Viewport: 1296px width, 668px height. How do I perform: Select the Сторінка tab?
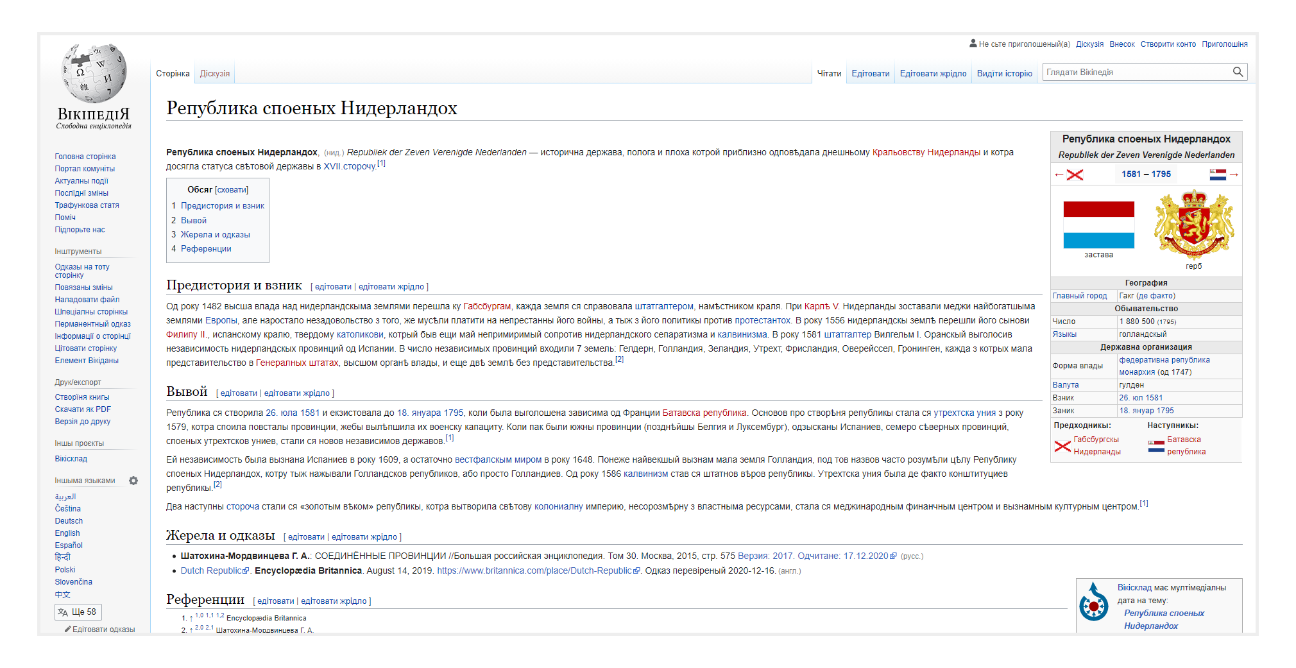[x=173, y=74]
